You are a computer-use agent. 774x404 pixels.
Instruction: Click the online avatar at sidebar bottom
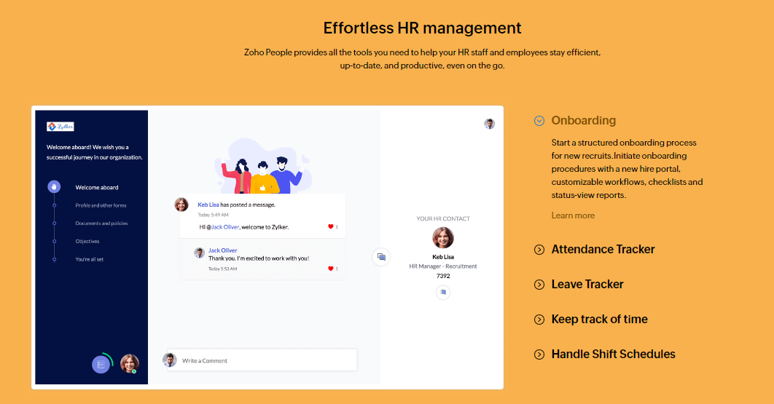pos(130,363)
